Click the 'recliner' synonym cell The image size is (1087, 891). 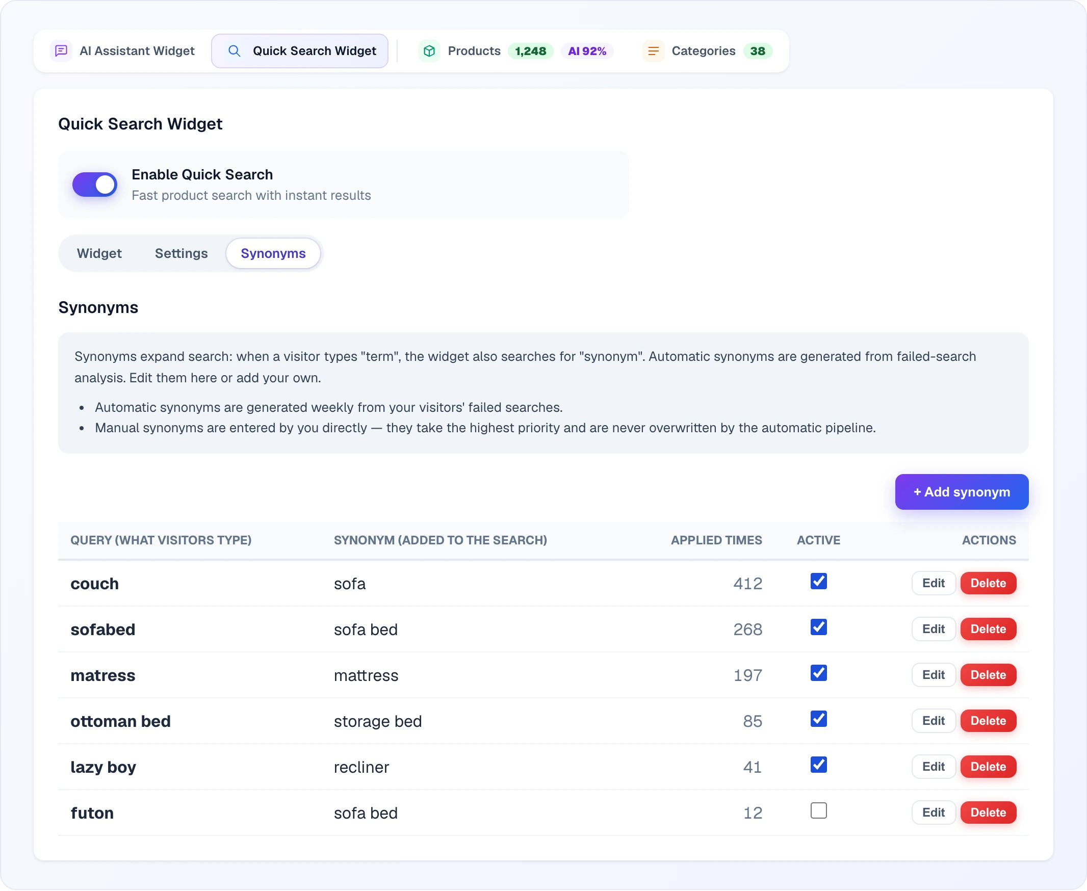[361, 767]
